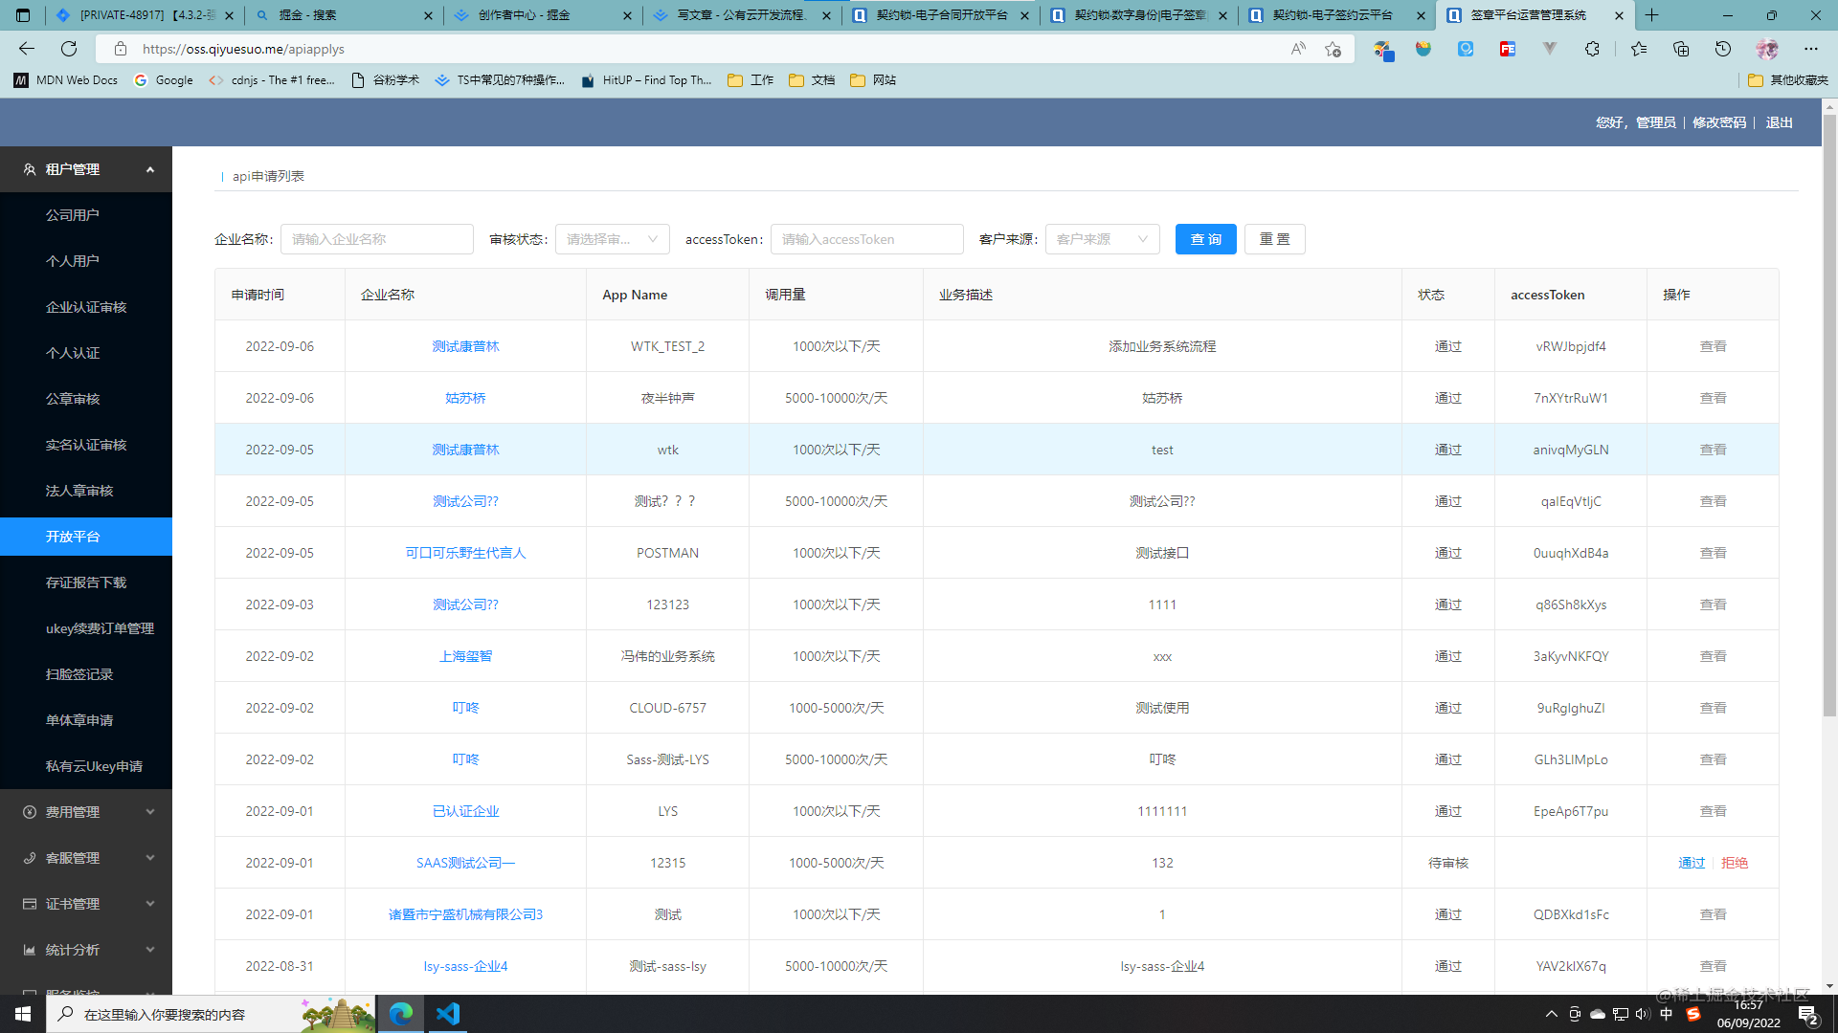1838x1033 pixels.
Task: Open the browser collections icon
Action: pos(1681,49)
